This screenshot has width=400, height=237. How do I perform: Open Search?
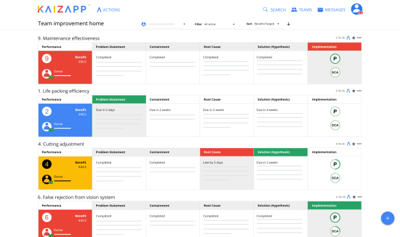[x=274, y=10]
